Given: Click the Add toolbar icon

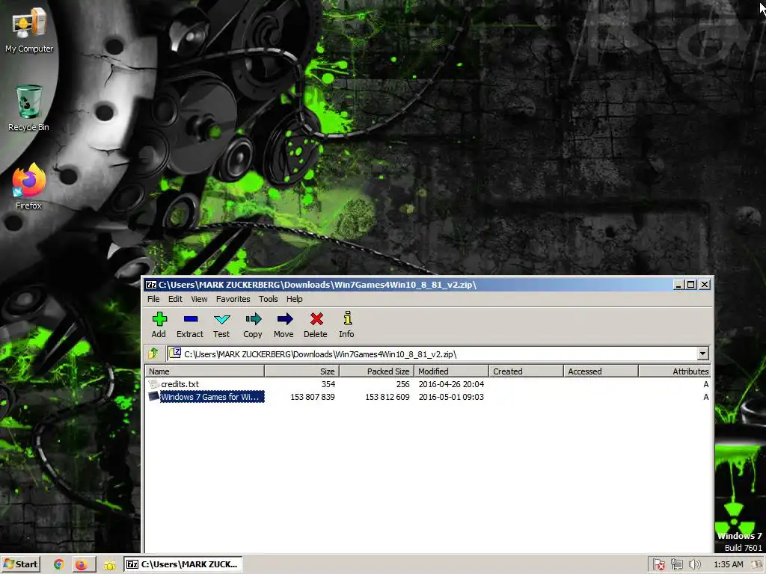Looking at the screenshot, I should 159,319.
